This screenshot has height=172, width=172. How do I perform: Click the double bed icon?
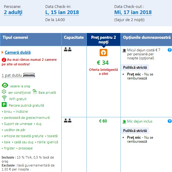(x=29, y=75)
